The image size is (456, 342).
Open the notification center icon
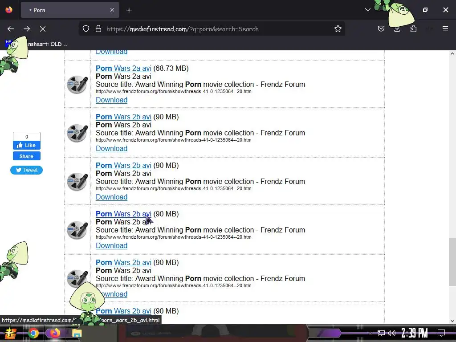coord(441,333)
